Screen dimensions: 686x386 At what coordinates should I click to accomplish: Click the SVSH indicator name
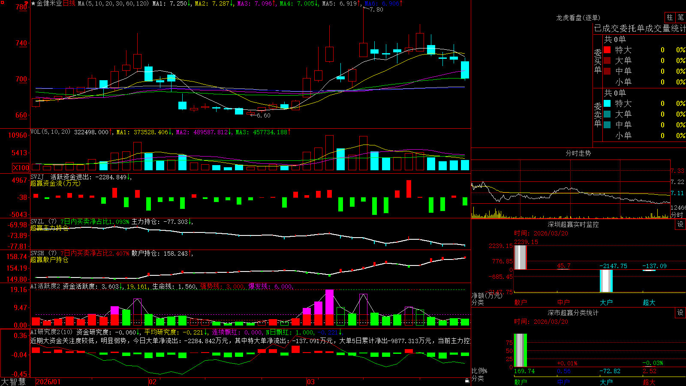(x=37, y=253)
